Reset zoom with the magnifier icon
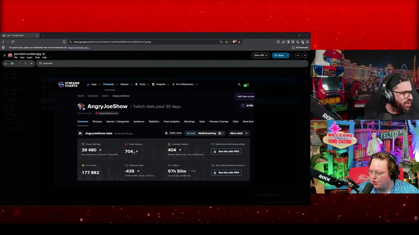419x235 pixels. tap(26, 63)
